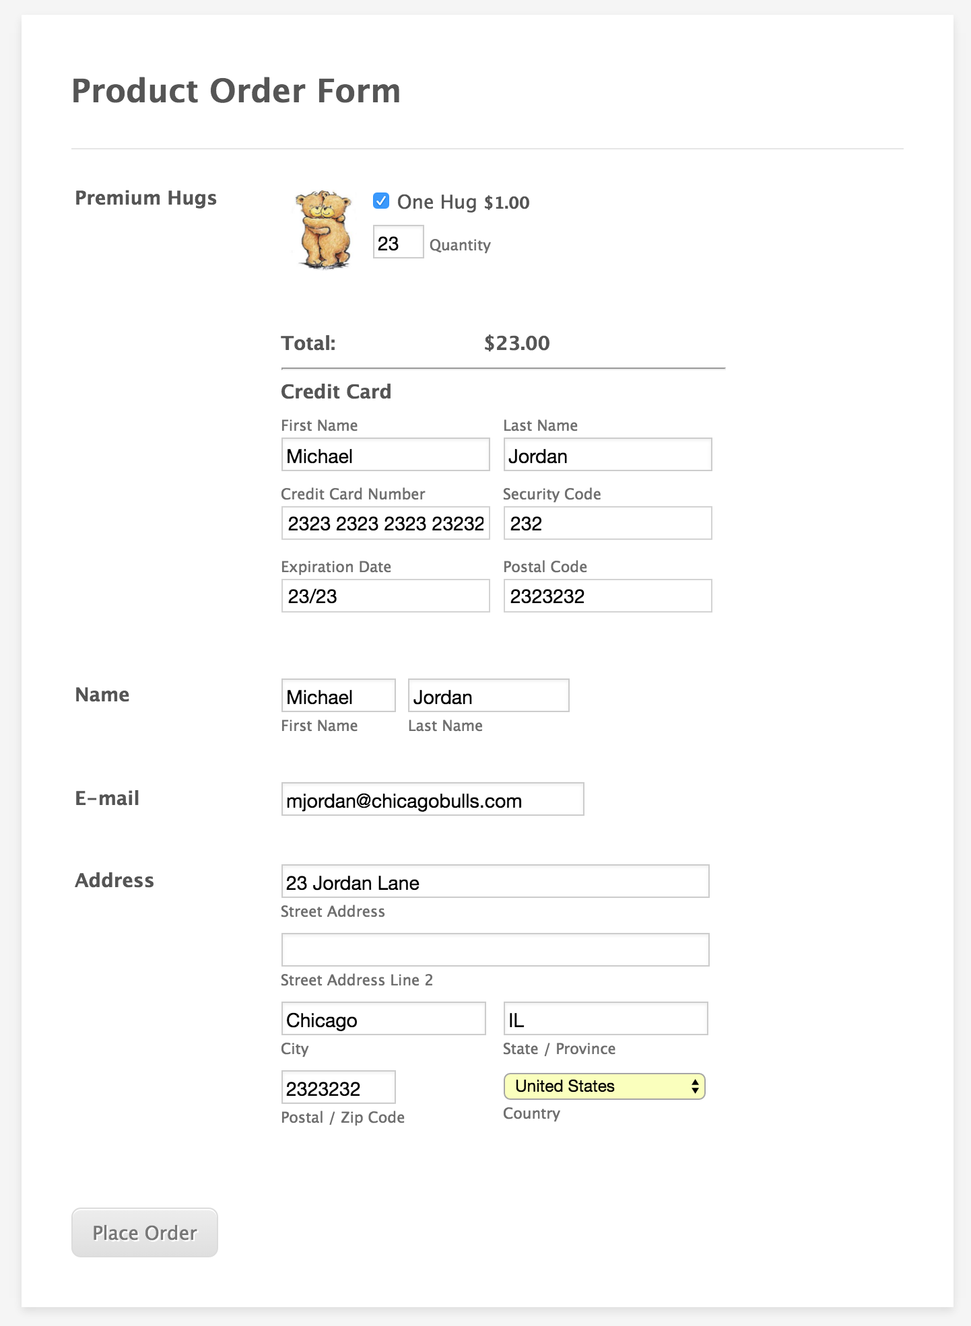Focus the Name section First Name field

click(x=338, y=696)
